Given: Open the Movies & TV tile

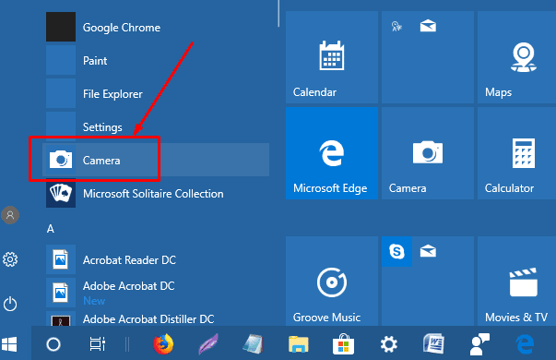Looking at the screenshot, I should [x=516, y=281].
